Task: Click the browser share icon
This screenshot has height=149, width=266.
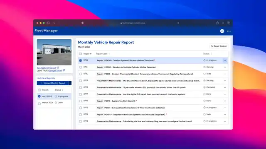Action: [217, 23]
